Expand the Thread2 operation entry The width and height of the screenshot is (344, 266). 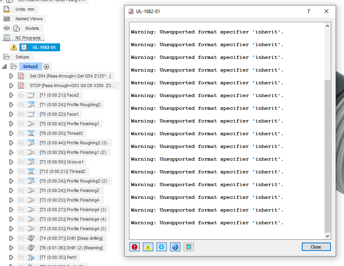tap(11, 171)
